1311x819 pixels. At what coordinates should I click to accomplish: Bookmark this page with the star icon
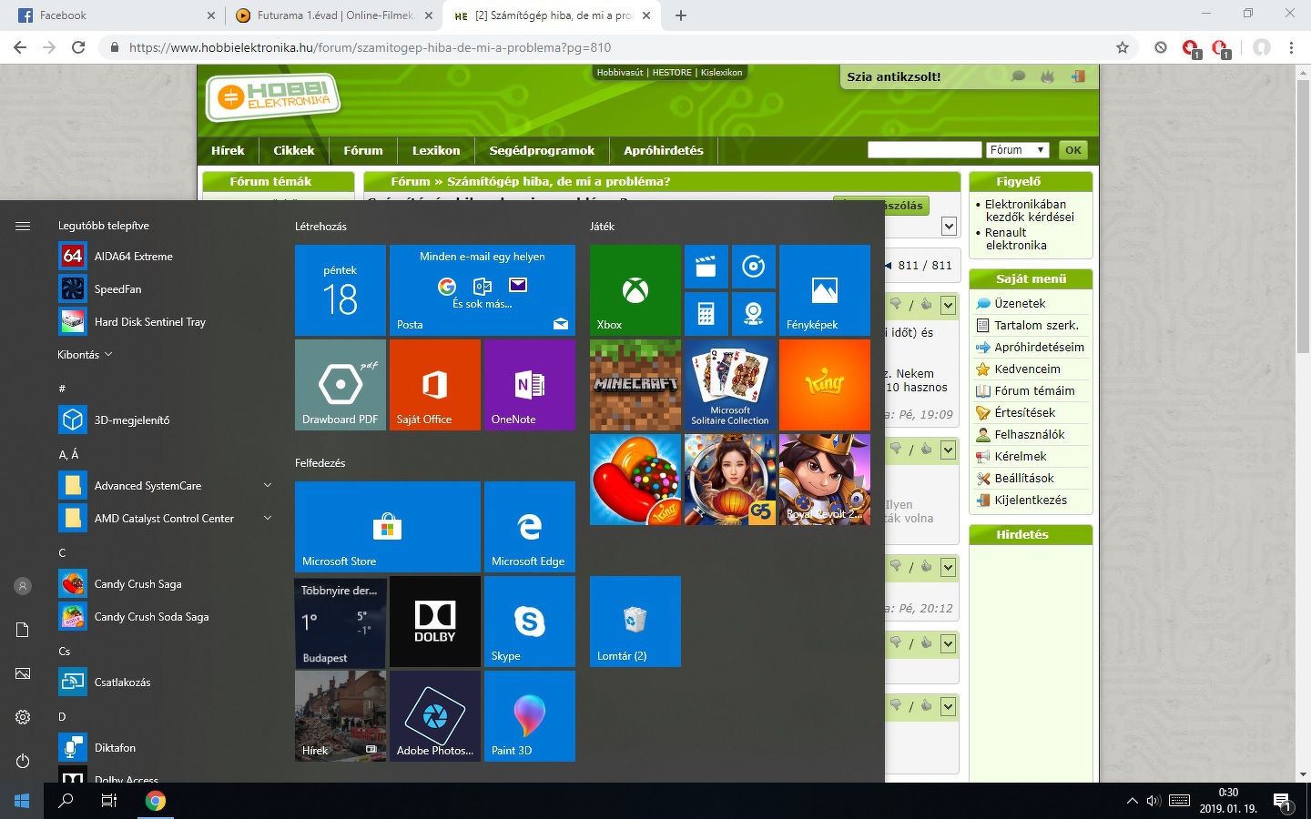[1122, 47]
